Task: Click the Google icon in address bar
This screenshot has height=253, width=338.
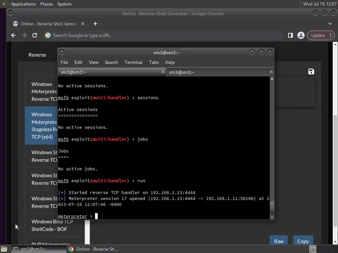Action: click(48, 35)
